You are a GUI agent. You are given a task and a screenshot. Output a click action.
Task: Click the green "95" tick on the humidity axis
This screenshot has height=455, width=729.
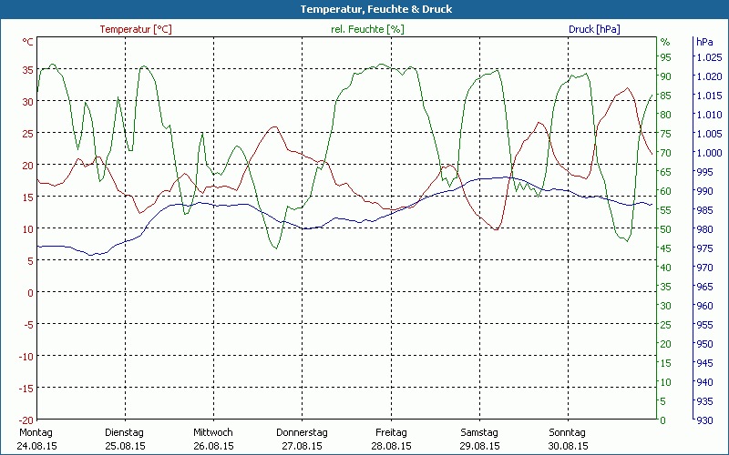[666, 57]
